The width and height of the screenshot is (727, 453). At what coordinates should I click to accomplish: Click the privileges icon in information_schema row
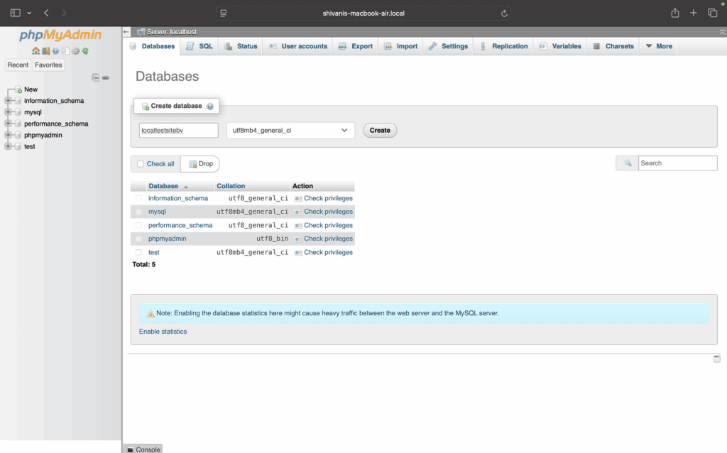[x=298, y=198]
